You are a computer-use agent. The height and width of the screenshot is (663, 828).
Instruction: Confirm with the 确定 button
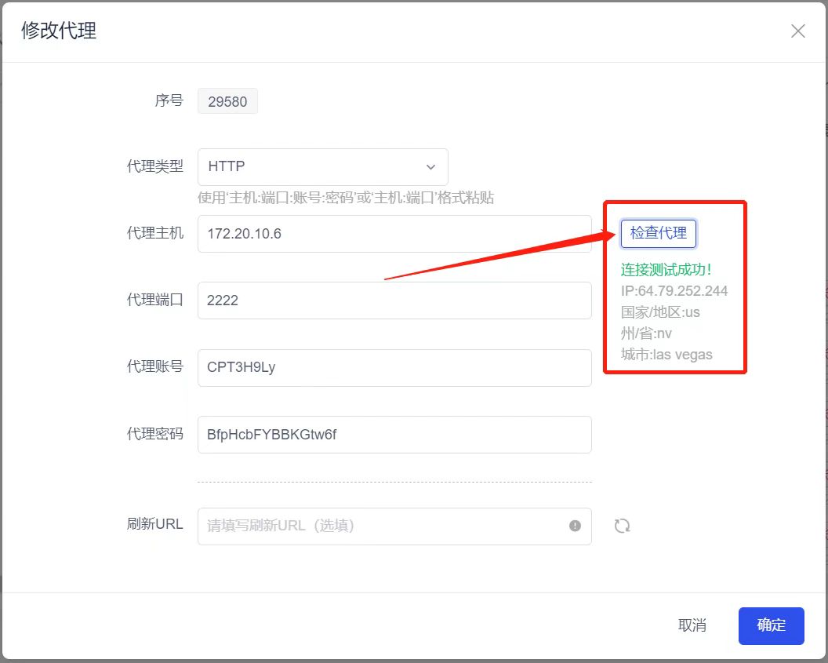click(x=771, y=625)
